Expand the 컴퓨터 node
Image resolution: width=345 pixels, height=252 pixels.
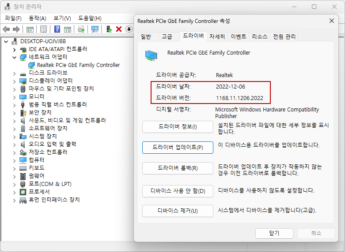[15, 160]
